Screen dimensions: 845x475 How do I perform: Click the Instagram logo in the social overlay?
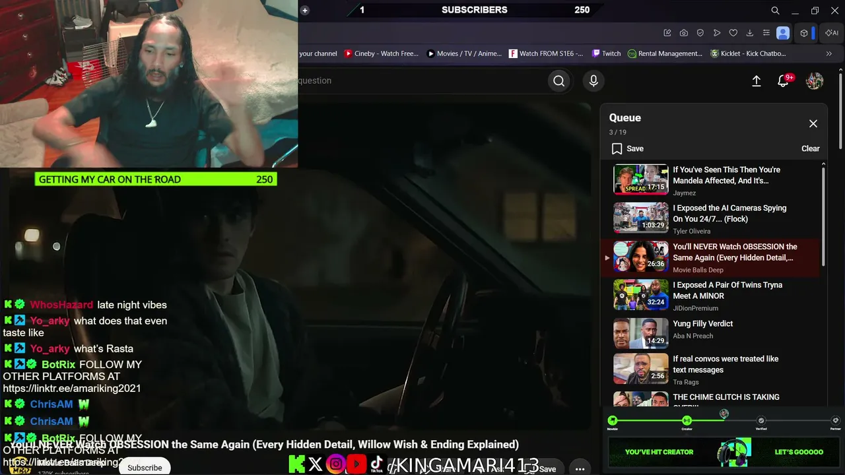(335, 464)
